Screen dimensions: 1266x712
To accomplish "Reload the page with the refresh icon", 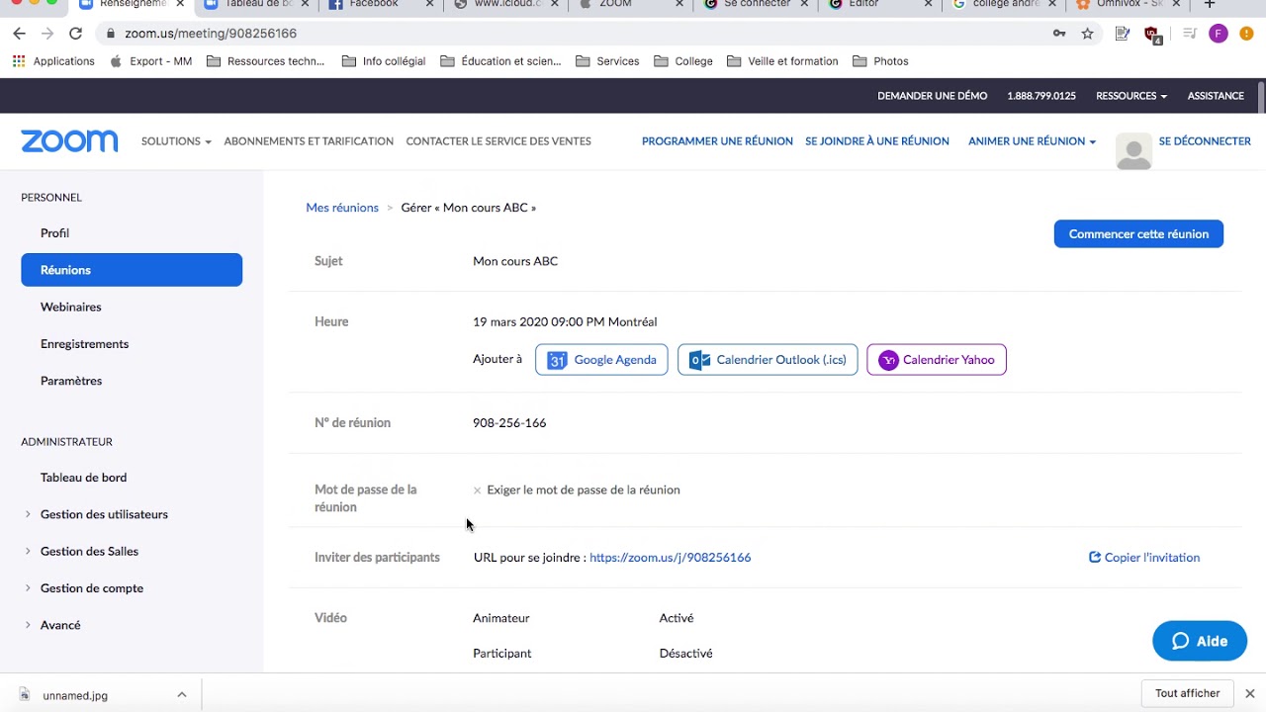I will pyautogui.click(x=75, y=34).
